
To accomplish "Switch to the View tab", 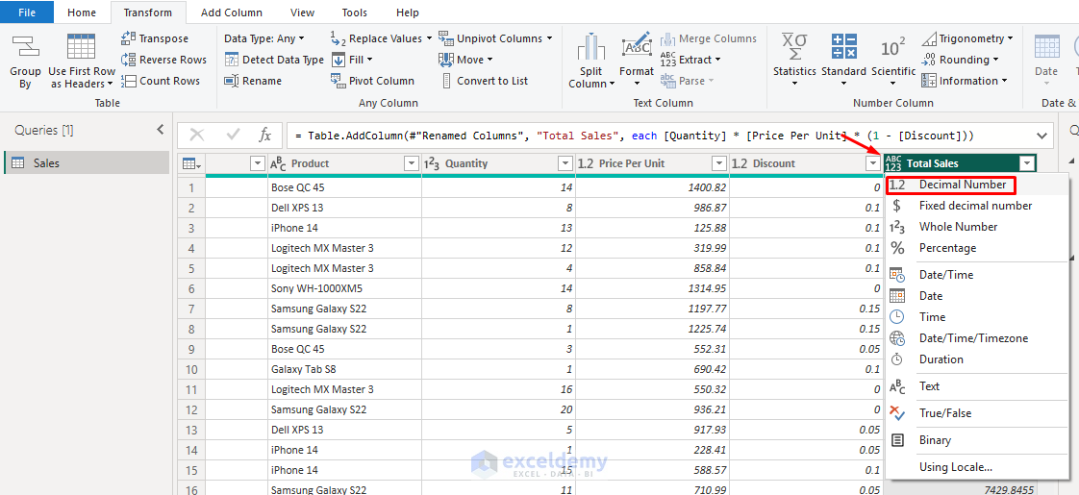I will tap(303, 12).
